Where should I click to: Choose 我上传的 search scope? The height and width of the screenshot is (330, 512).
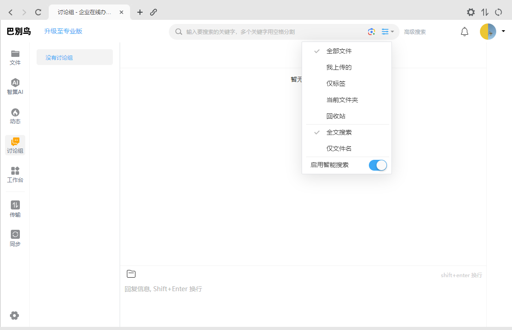(x=347, y=68)
